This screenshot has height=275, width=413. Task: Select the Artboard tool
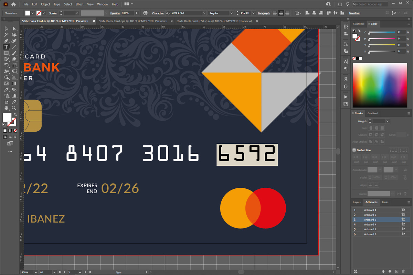[x=6, y=102]
